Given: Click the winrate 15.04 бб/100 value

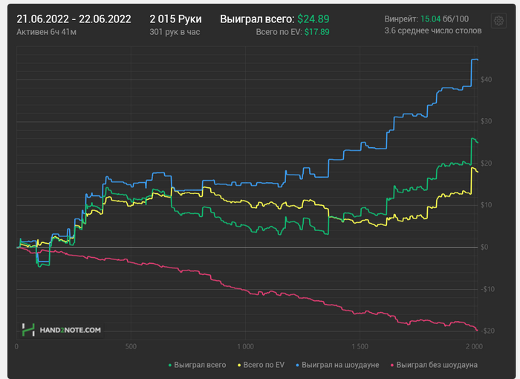Looking at the screenshot, I should click(x=445, y=19).
